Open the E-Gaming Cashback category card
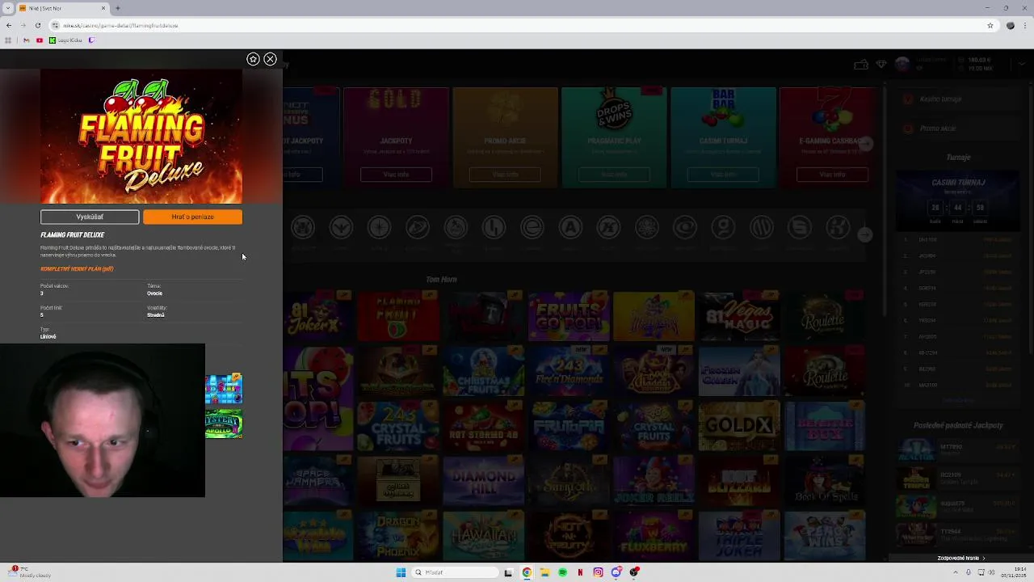1034x582 pixels. tap(829, 137)
